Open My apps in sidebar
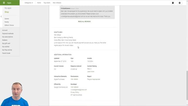Screen dimensions: 188x106 [8, 8]
